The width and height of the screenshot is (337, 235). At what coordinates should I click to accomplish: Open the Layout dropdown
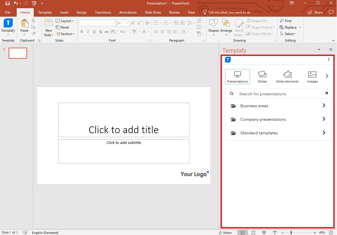point(65,21)
